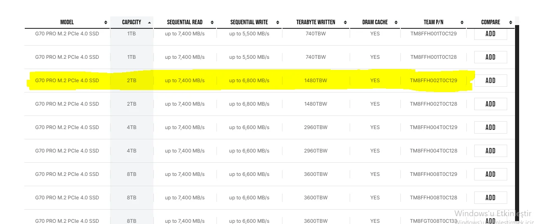Sort by DRAM Cache arrows
Image resolution: width=534 pixels, height=224 pixels.
coord(396,23)
